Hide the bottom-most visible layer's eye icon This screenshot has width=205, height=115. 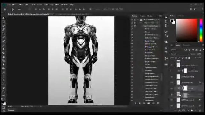point(172,106)
